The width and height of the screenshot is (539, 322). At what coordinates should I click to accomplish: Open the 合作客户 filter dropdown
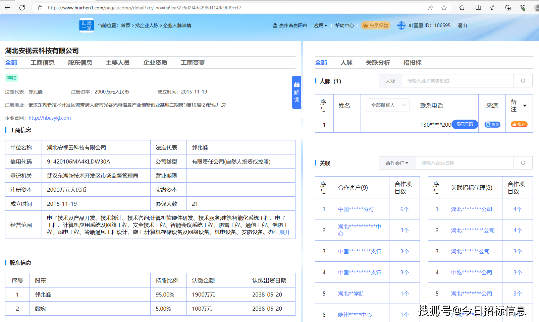397,163
